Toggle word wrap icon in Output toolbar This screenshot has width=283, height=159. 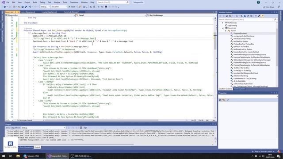(x=85, y=128)
